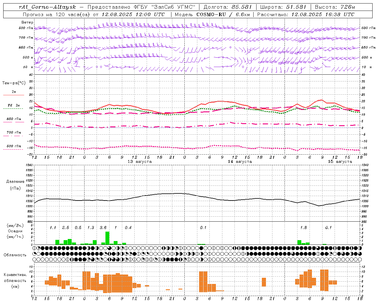Click the Td 2м dew point legend label
Image resolution: width=377 pixels, height=301 pixels.
tap(14, 105)
